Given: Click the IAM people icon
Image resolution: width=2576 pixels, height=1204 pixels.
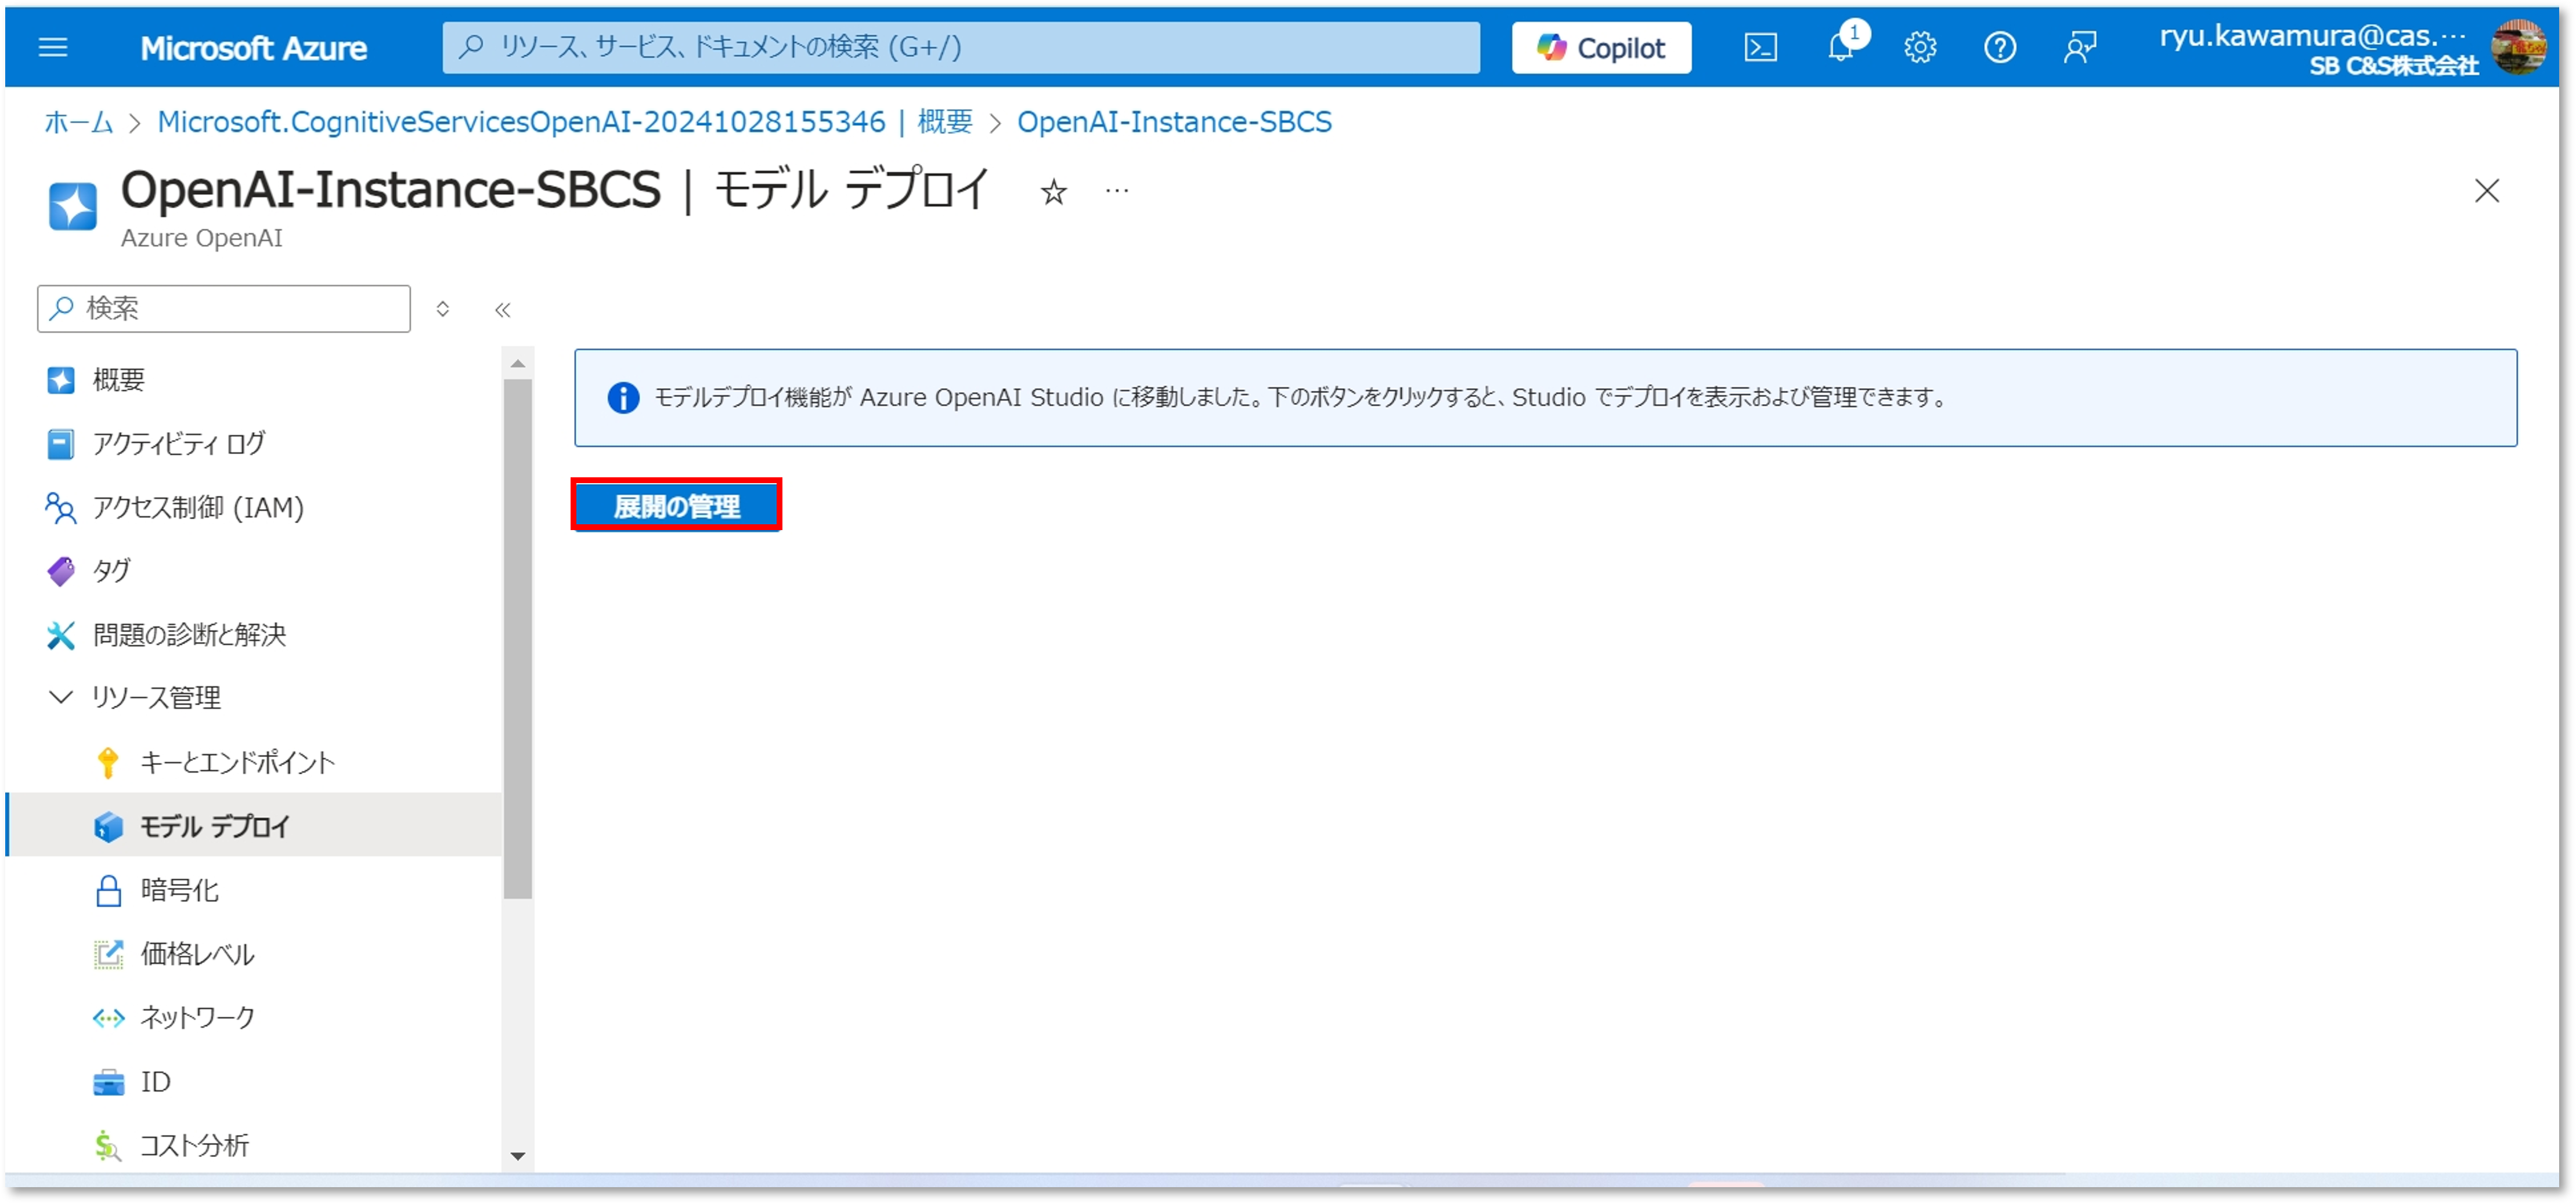Looking at the screenshot, I should point(61,507).
